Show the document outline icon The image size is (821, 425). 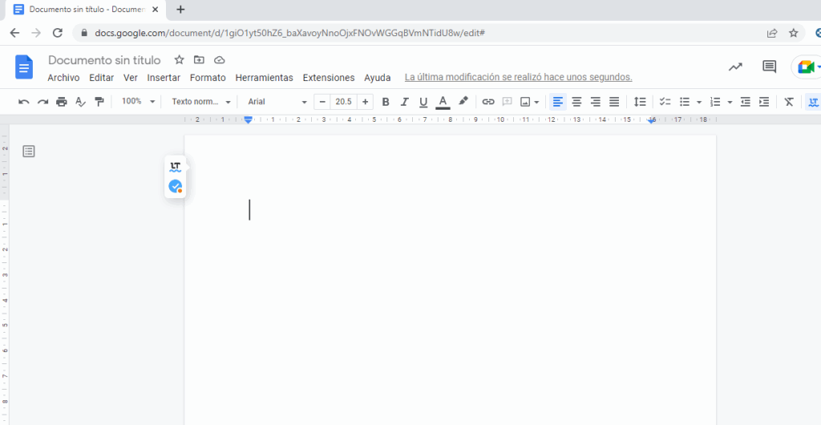[29, 151]
